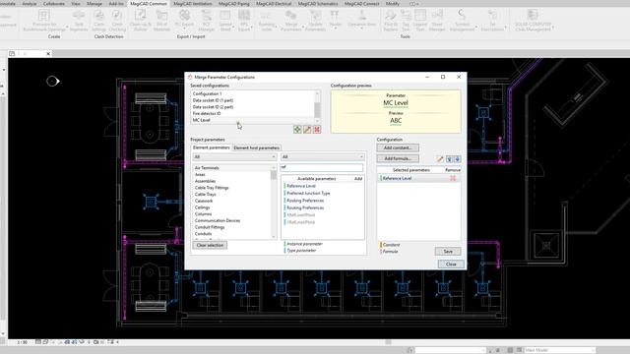Screen dimensions: 630x354
Task: Click the 1:50 view scale in status bar
Action: (x=22, y=342)
